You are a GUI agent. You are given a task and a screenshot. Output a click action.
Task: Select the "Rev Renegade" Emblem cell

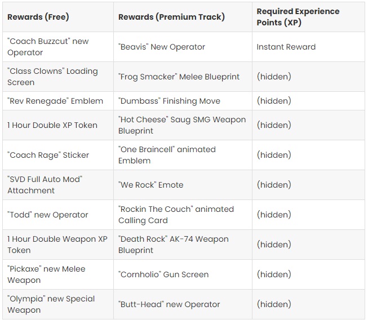[x=58, y=101]
